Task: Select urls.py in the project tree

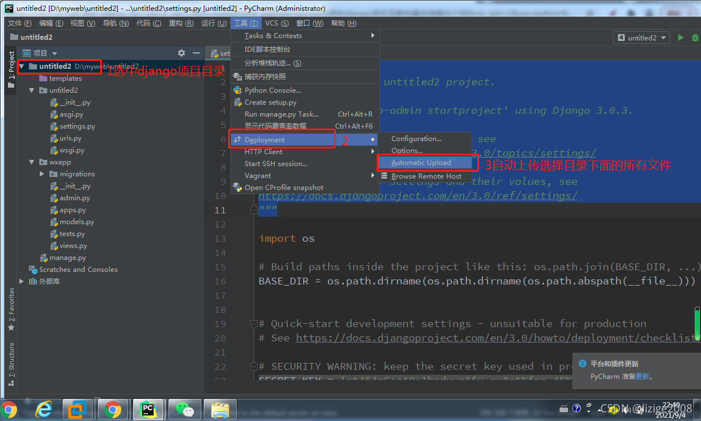Action: click(70, 138)
